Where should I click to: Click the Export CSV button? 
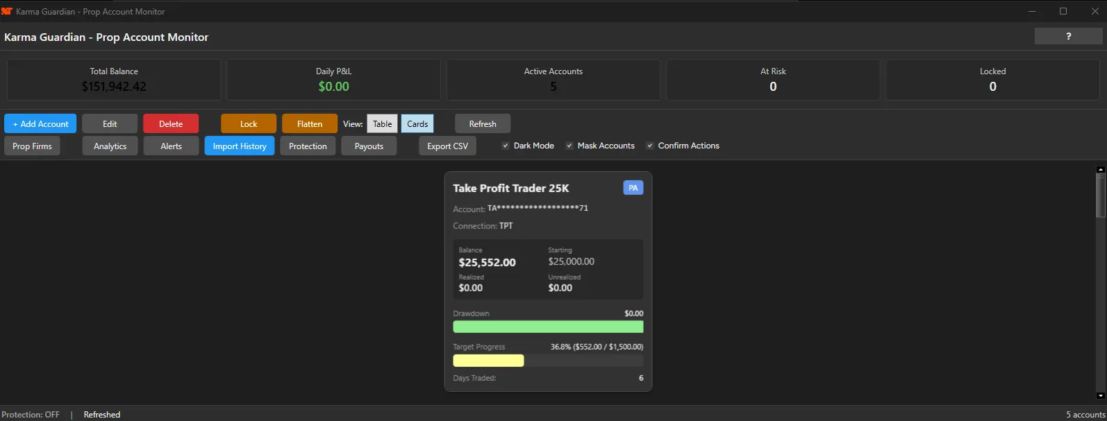pyautogui.click(x=447, y=146)
